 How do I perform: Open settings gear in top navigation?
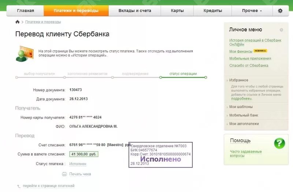(x=280, y=11)
